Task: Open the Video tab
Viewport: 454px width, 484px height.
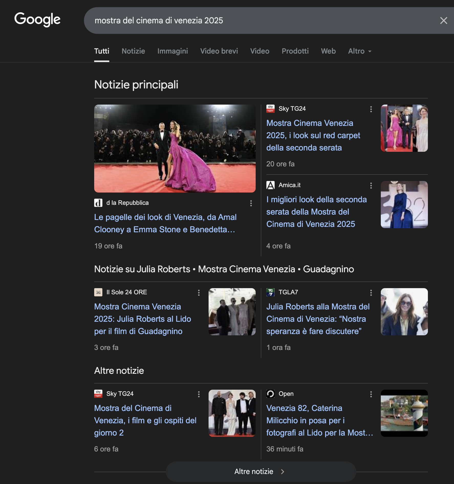Action: [260, 51]
